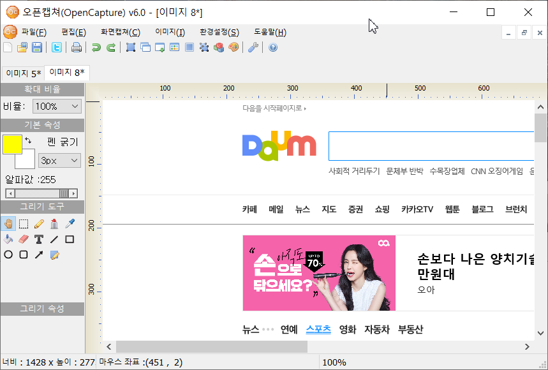Viewport: 548px width, 370px height.
Task: Open the color palette picker tool
Action: 233,47
